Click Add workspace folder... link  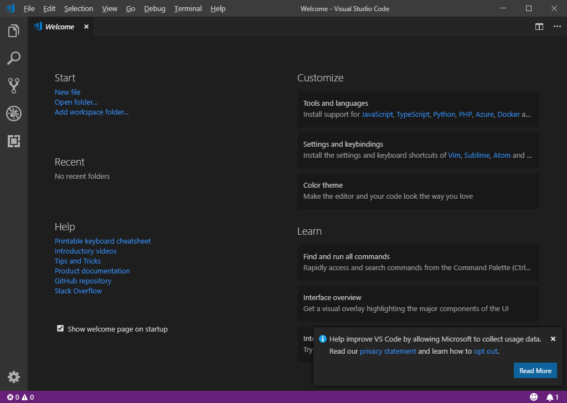click(91, 112)
